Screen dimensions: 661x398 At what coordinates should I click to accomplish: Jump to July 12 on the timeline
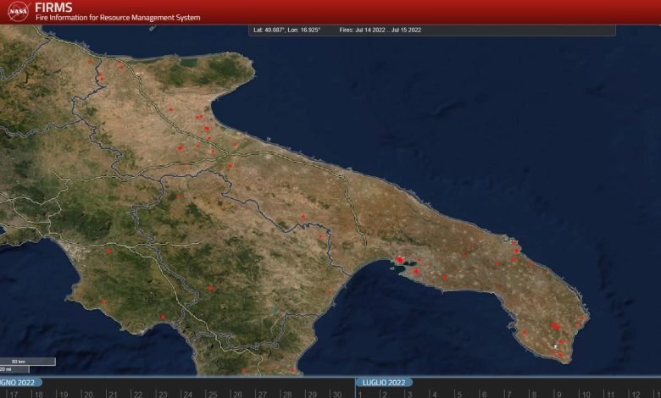point(634,394)
